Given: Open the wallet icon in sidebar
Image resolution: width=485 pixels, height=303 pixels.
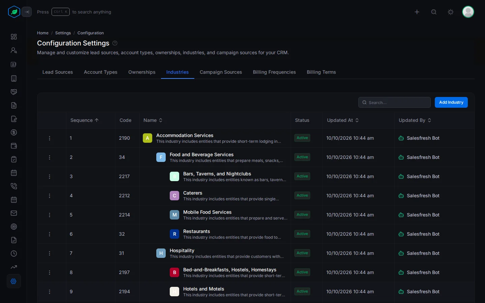Looking at the screenshot, I should 14,146.
